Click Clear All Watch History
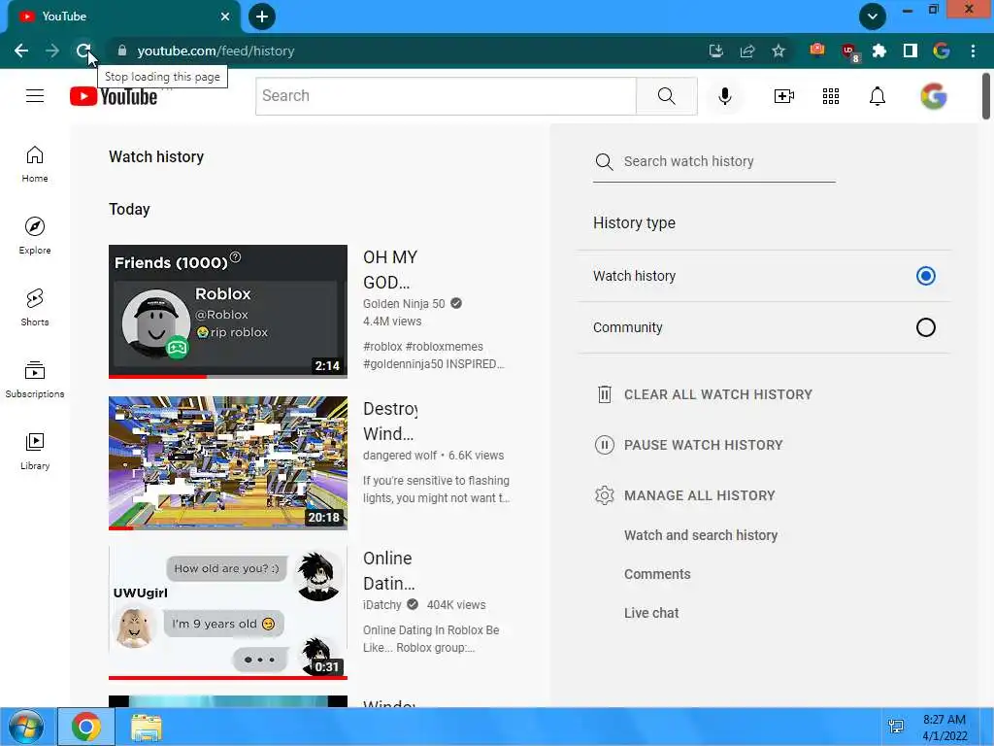The image size is (994, 746). 705,394
